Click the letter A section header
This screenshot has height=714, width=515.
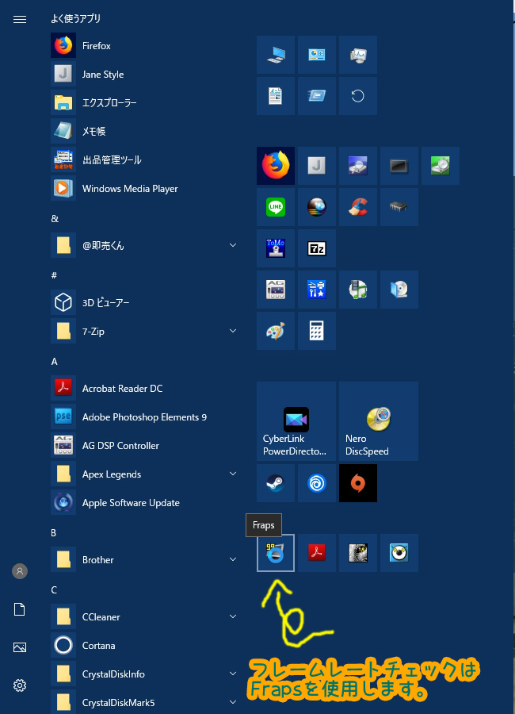[x=54, y=362]
